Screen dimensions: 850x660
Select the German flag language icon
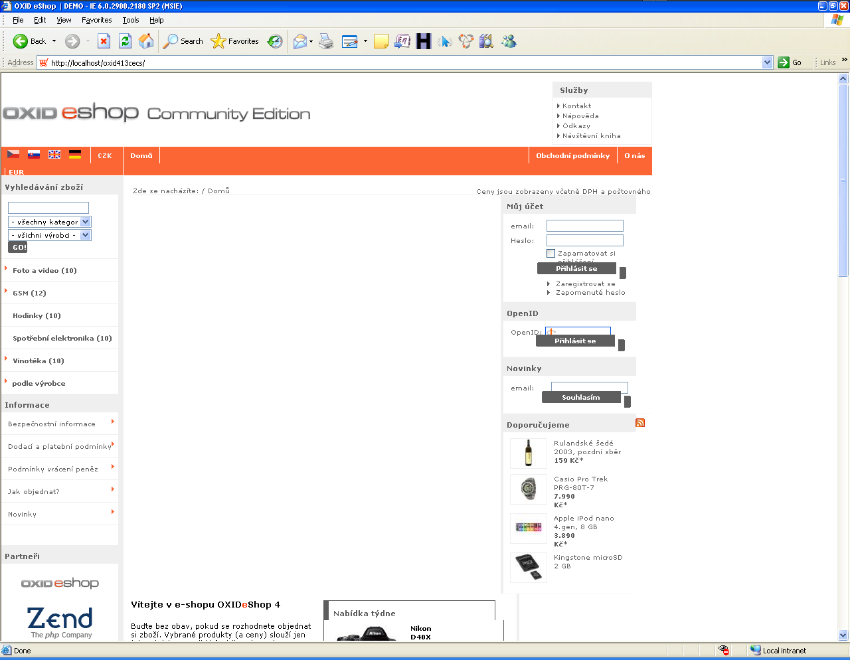(x=75, y=154)
